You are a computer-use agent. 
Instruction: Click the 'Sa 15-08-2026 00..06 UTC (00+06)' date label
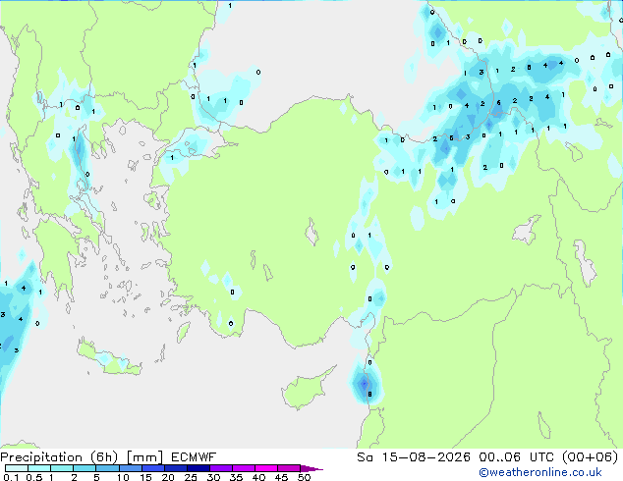[487, 457]
